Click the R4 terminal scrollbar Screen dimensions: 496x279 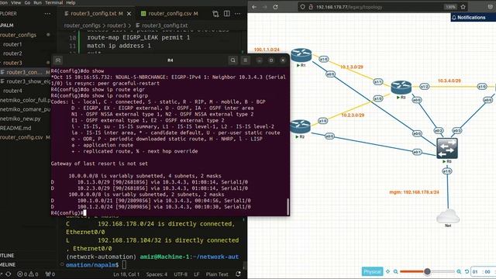click(x=288, y=207)
